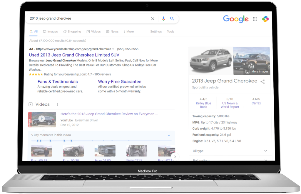Click the Towing capacity 5,000 lbs line
Image resolution: width=301 pixels, height=194 pixels.
coord(211,116)
